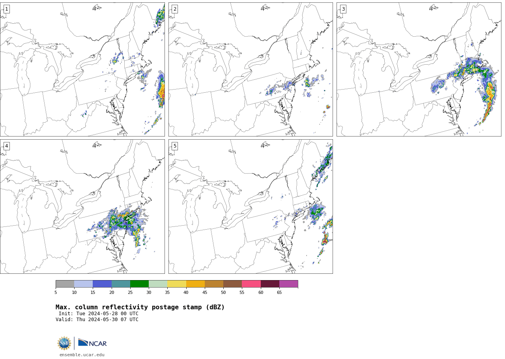
Task: Click the tan-brown 45-50 dBZ swatch
Action: (x=214, y=284)
